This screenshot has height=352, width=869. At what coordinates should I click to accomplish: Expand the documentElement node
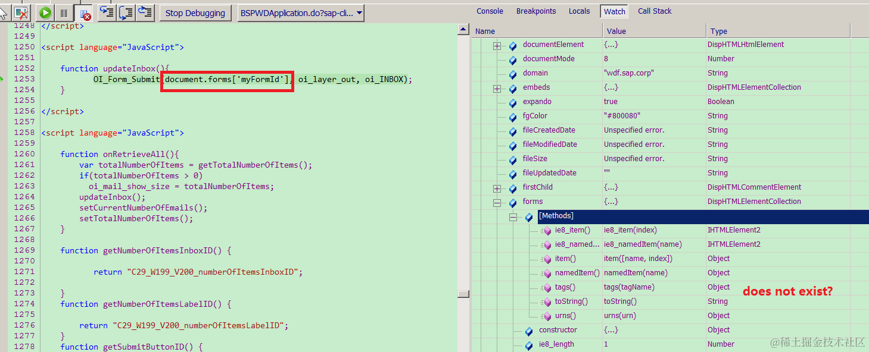pyautogui.click(x=497, y=46)
